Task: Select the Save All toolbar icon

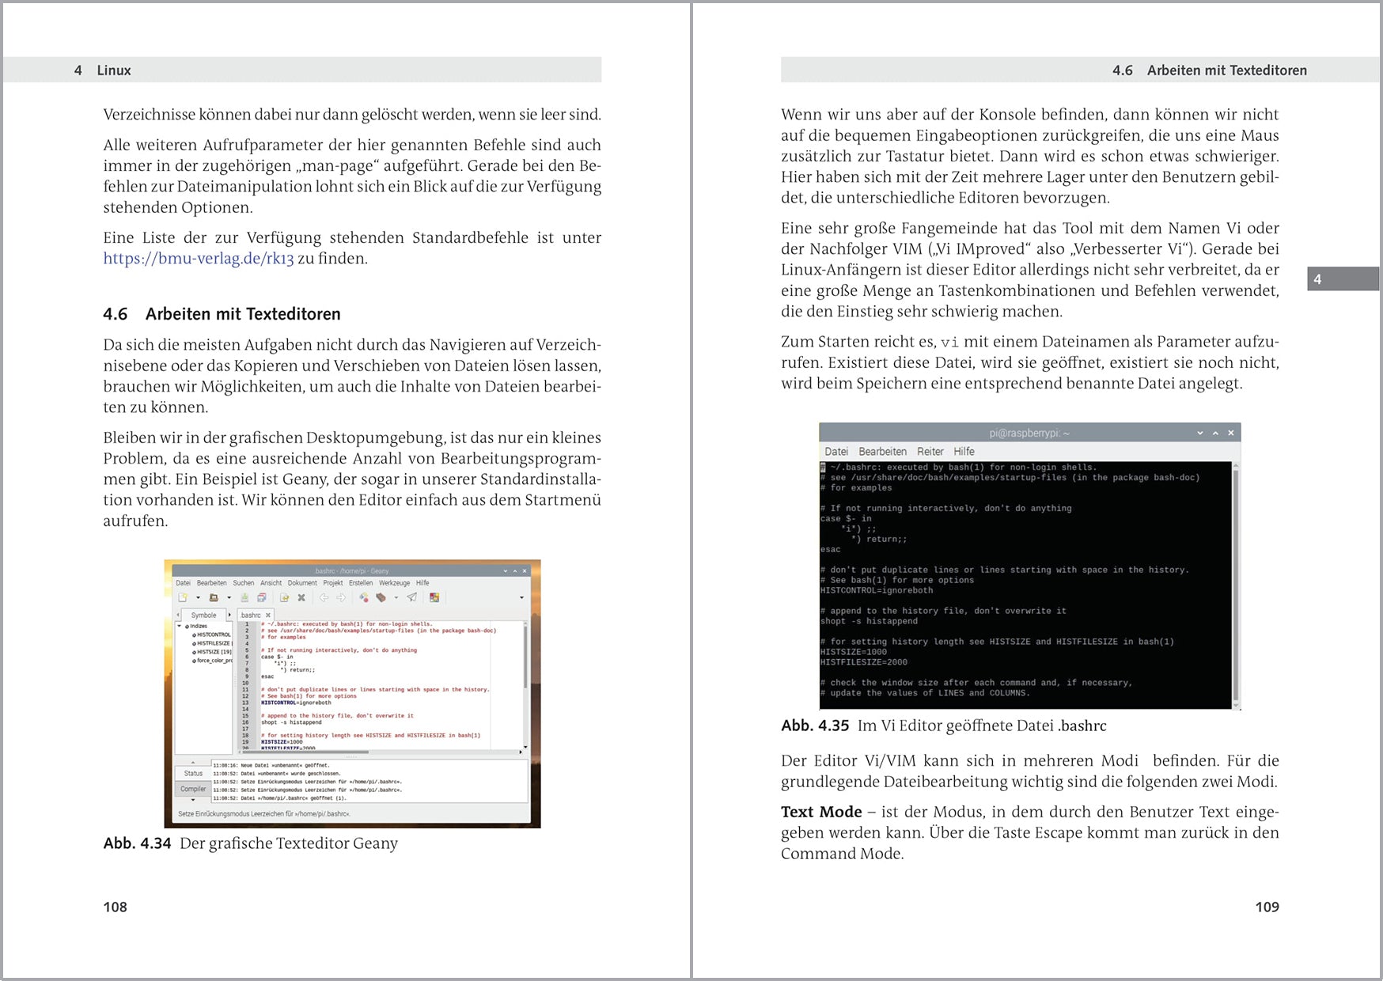Action: [262, 597]
